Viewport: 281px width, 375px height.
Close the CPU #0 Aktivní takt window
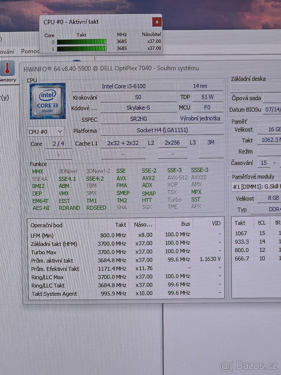[157, 22]
